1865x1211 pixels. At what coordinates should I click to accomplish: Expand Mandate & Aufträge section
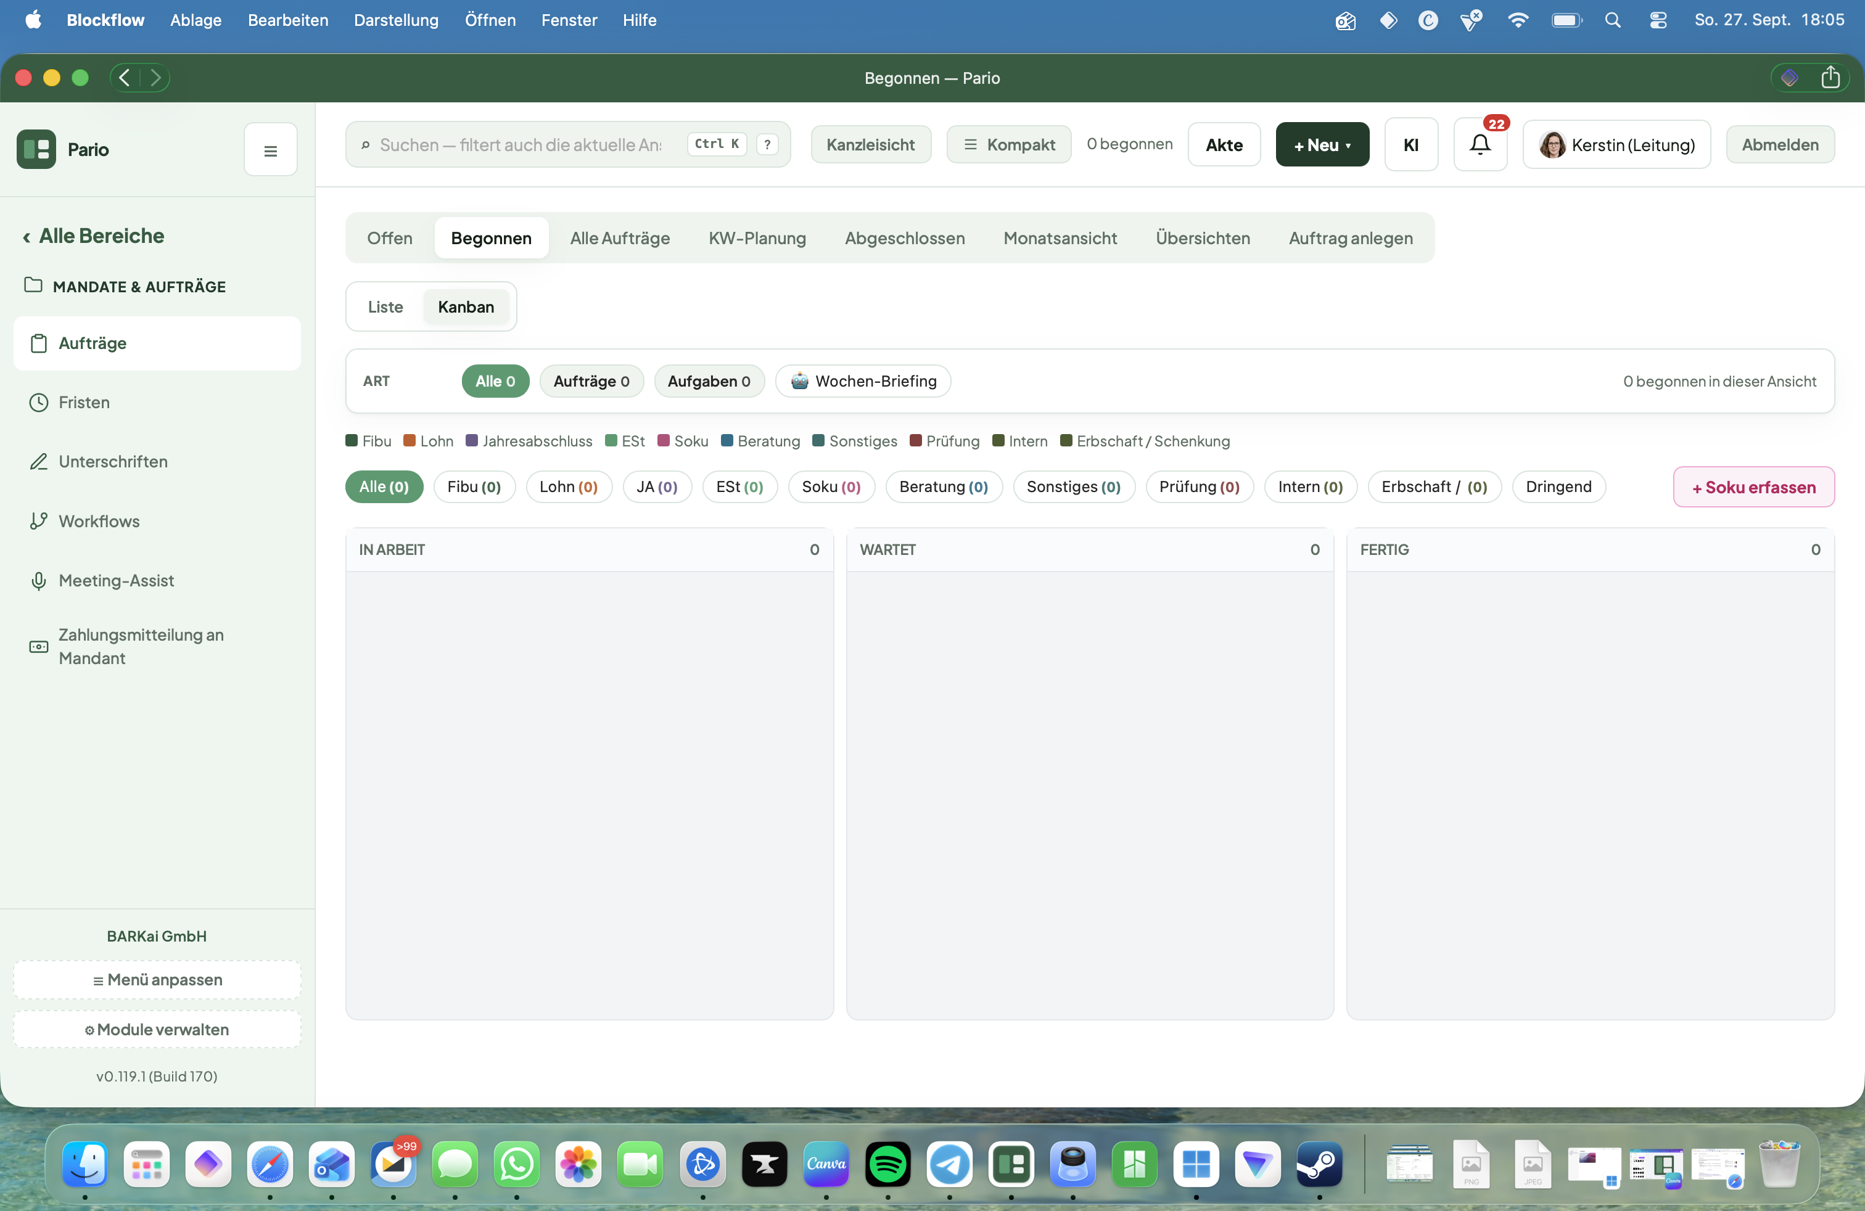point(125,287)
